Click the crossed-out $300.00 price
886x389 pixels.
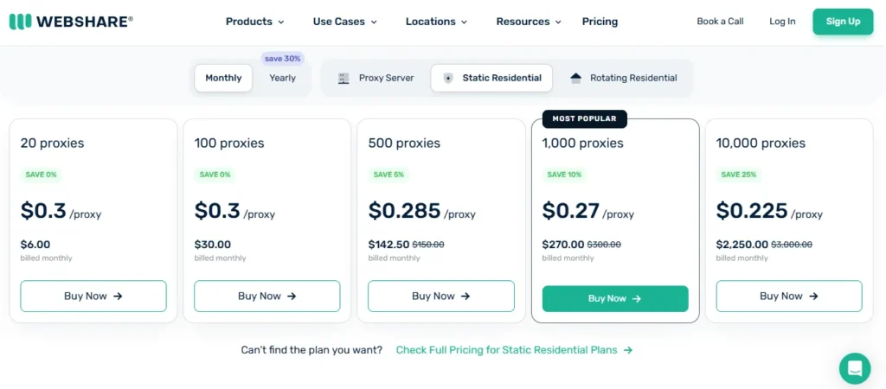pos(604,245)
